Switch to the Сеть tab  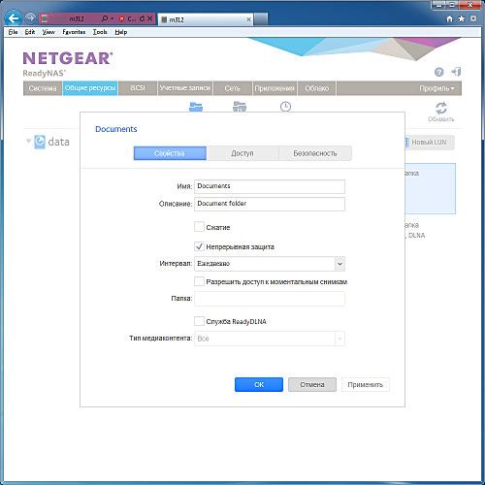[233, 88]
